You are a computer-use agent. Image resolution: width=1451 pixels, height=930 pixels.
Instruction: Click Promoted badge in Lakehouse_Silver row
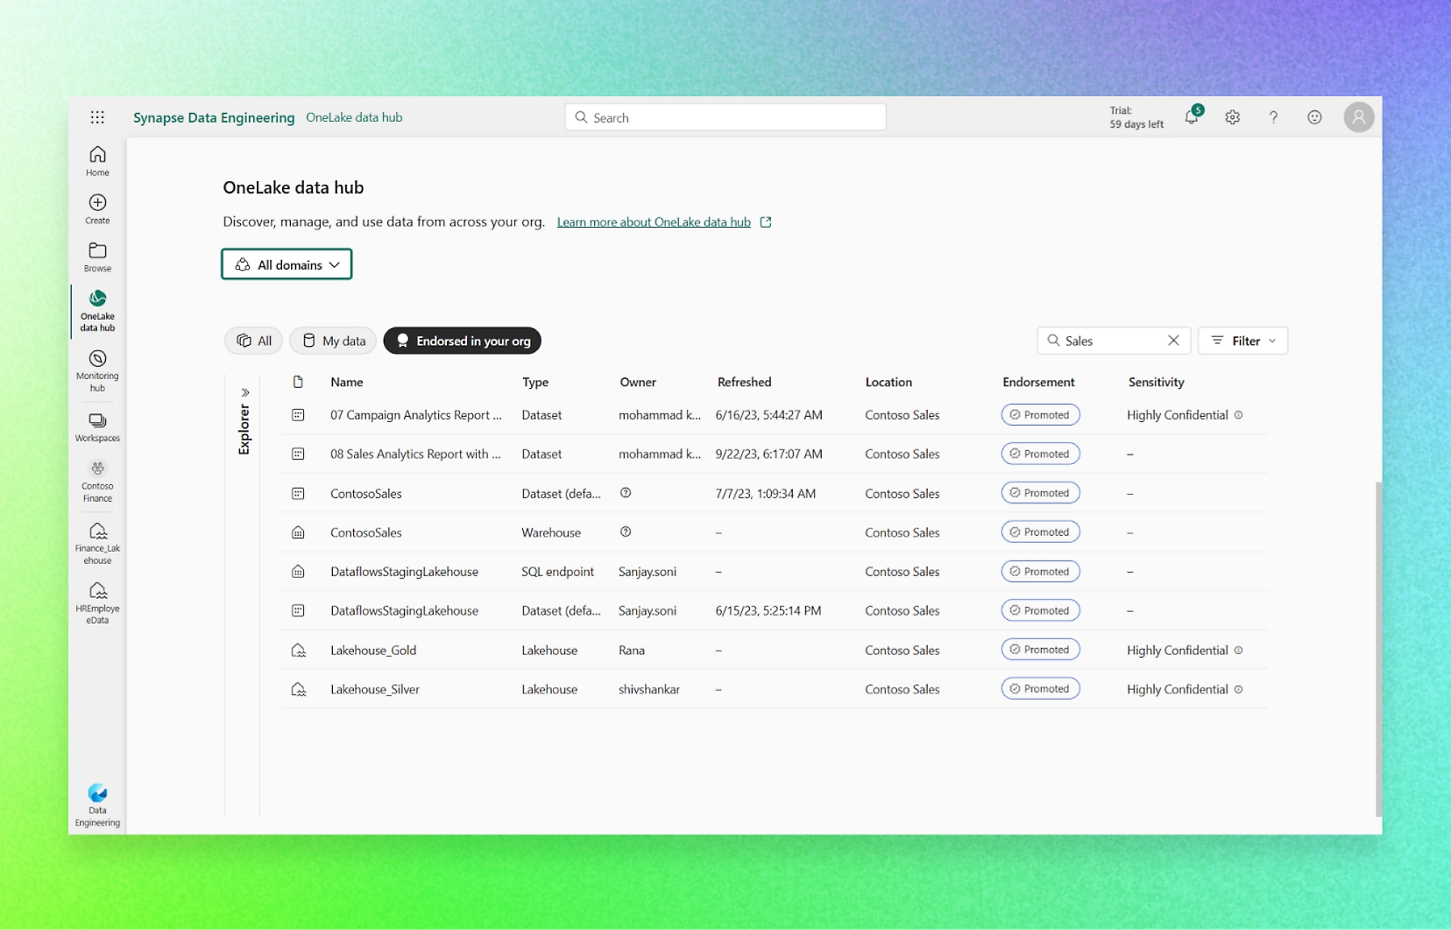pos(1040,689)
